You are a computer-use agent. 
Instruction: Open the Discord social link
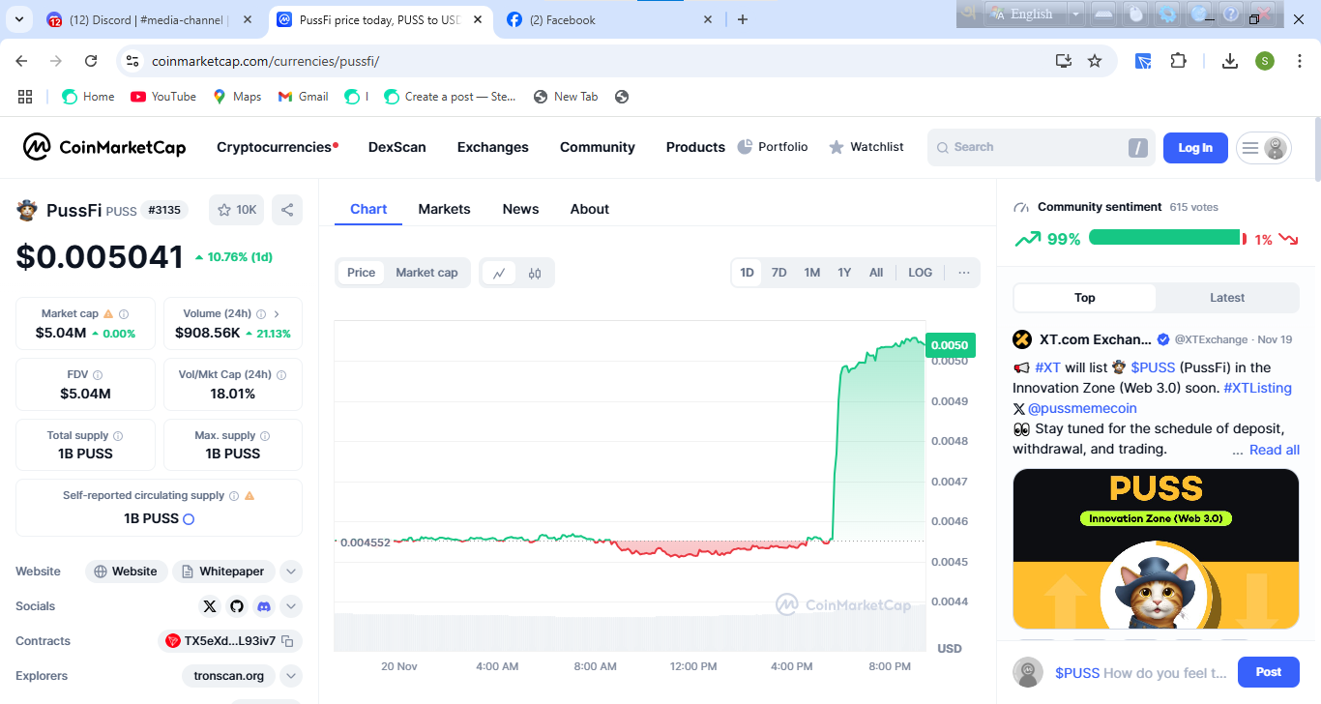(x=263, y=606)
